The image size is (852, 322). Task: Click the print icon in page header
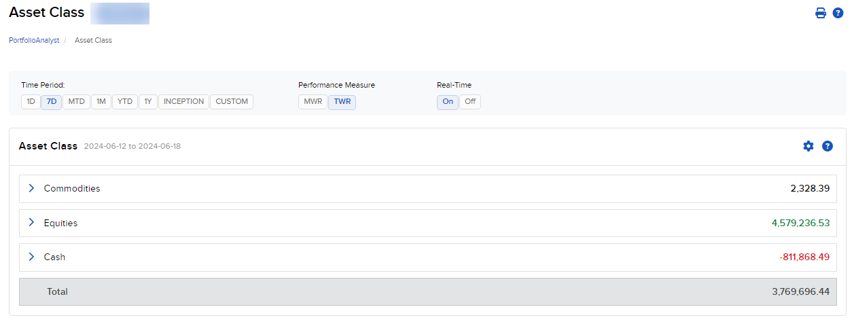click(x=821, y=13)
